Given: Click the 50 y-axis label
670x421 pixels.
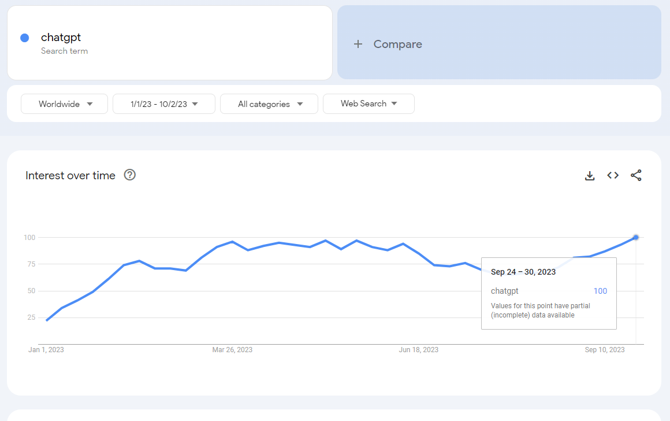Looking at the screenshot, I should (31, 291).
